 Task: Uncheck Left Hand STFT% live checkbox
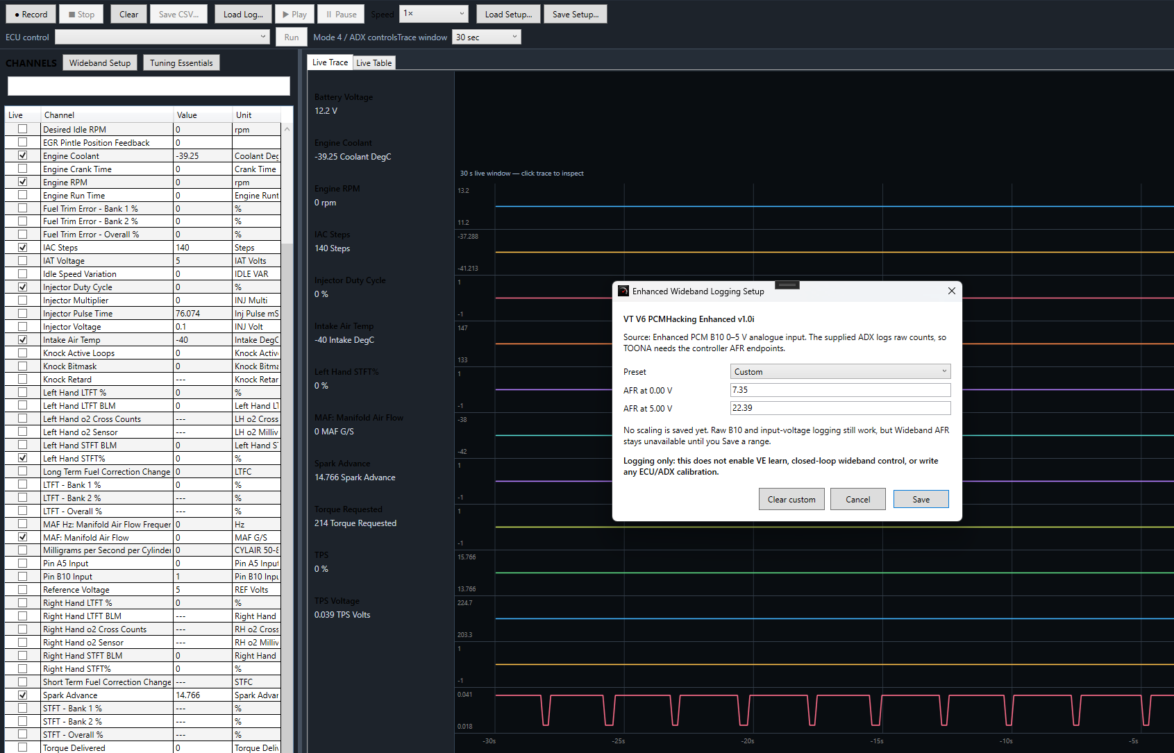(x=23, y=458)
